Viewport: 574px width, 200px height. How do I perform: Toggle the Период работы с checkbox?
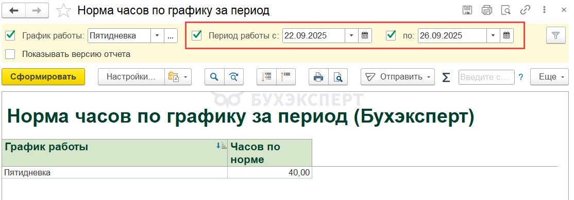(197, 35)
